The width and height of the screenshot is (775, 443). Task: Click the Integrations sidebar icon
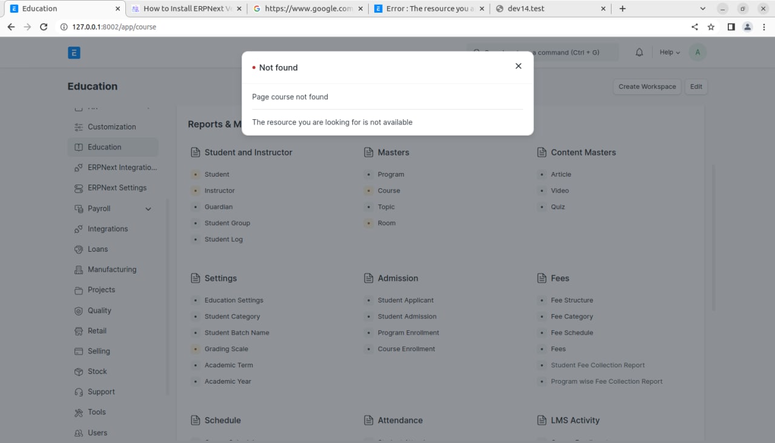pyautogui.click(x=78, y=229)
